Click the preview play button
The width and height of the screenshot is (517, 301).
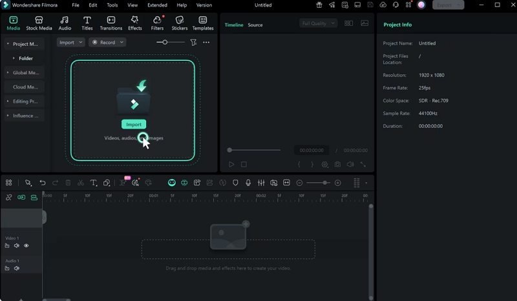point(231,164)
